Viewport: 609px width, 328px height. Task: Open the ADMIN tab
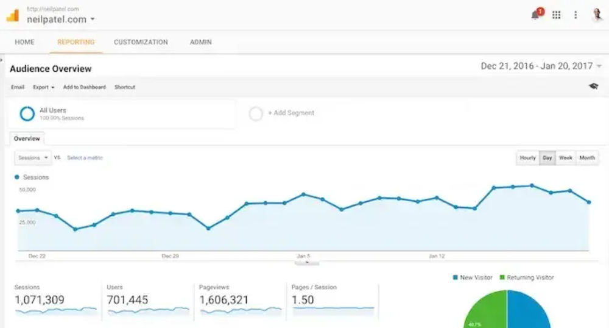(201, 42)
